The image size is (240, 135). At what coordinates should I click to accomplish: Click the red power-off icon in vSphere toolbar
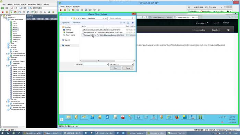click(x=3, y=12)
